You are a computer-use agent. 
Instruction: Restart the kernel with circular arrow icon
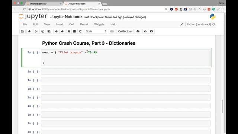80,31
